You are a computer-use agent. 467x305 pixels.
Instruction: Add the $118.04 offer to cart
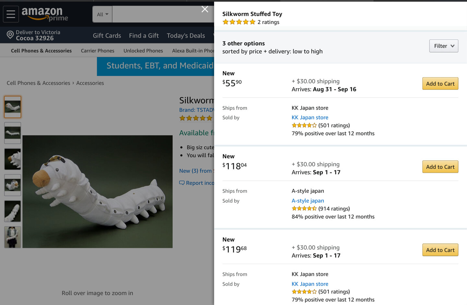pos(440,167)
